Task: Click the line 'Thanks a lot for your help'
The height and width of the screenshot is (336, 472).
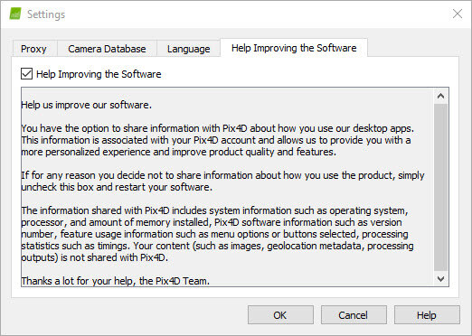Action: click(116, 281)
